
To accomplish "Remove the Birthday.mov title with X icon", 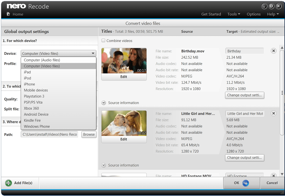I will 274,51.
